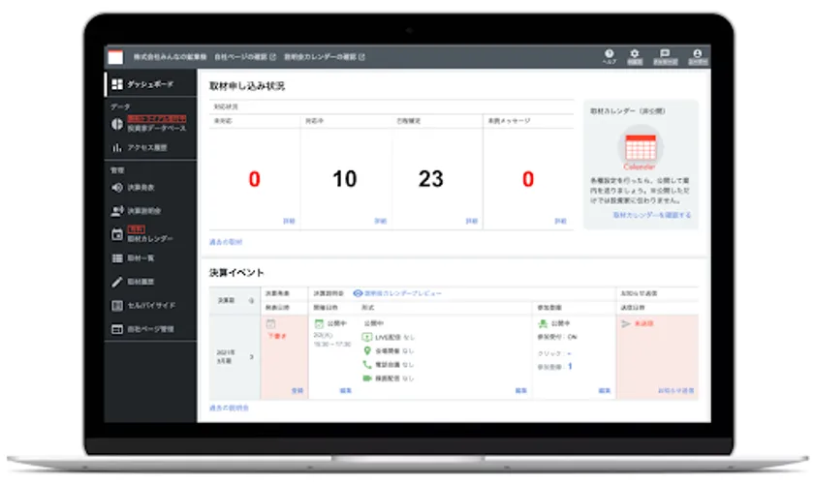Viewport: 814px width, 483px height.
Task: Click the chat bubble icon in header
Action: [665, 53]
